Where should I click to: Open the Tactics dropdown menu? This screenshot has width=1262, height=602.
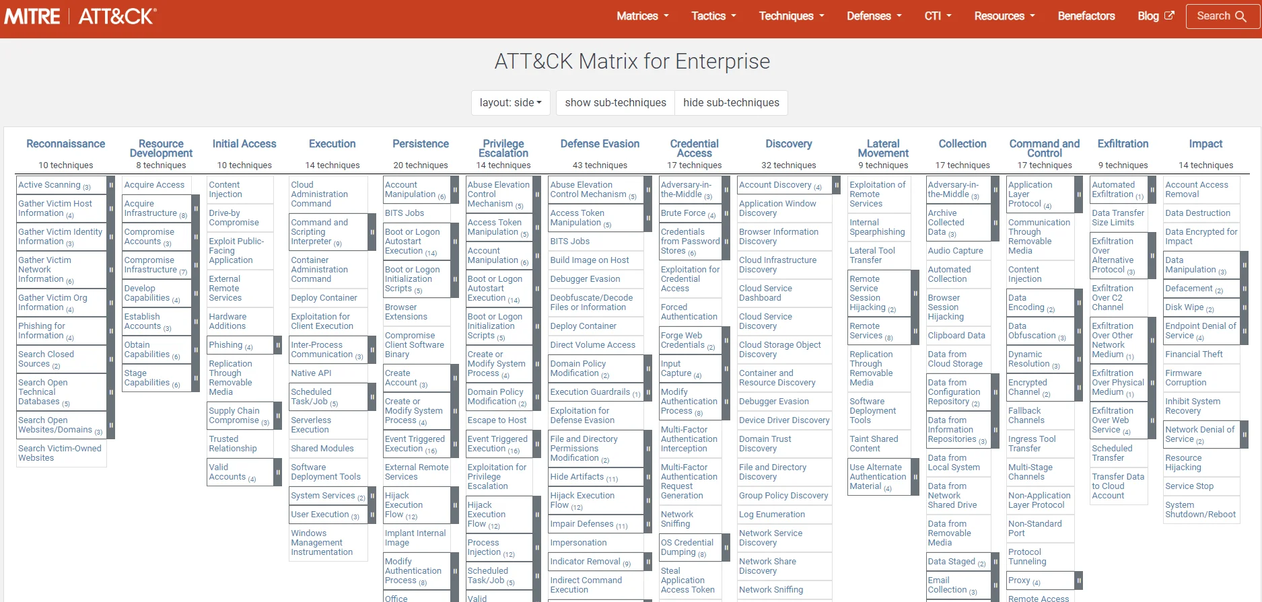point(713,16)
